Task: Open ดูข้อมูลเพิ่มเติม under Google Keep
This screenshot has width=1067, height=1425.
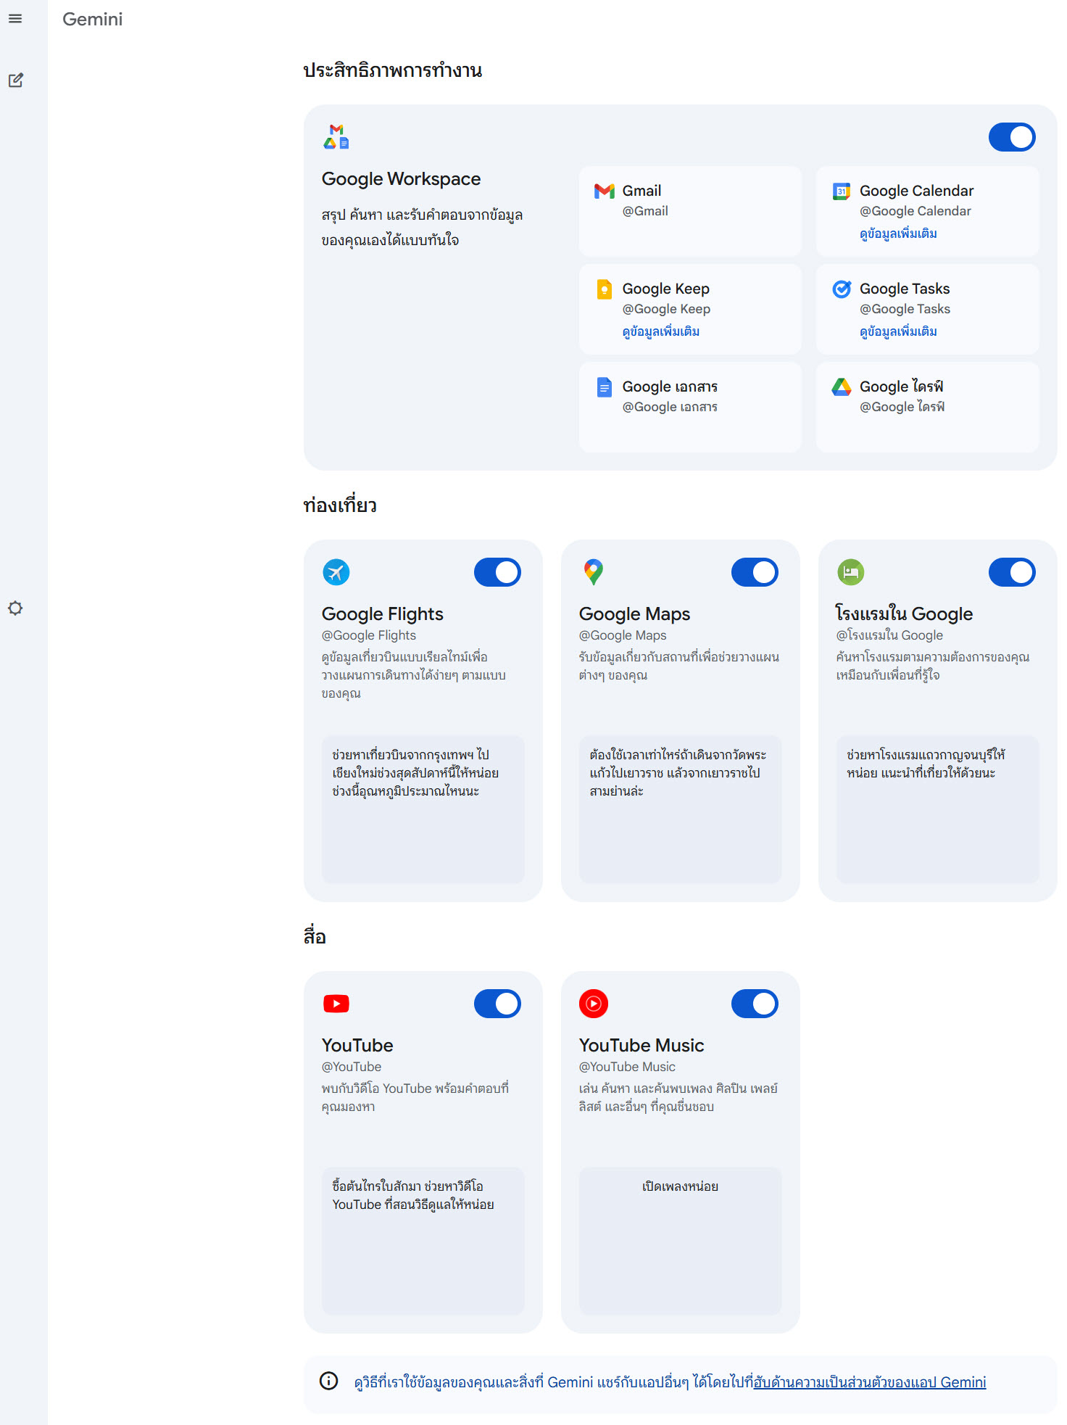Action: [x=661, y=331]
